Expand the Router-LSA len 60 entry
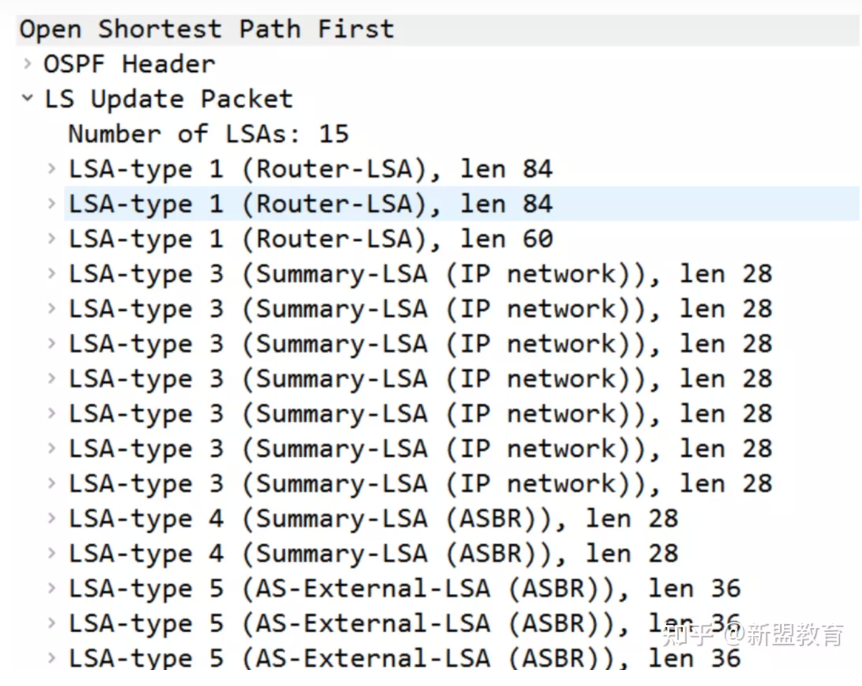862x686 pixels. (52, 238)
